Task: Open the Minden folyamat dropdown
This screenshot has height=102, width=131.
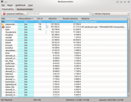Action: [110, 14]
